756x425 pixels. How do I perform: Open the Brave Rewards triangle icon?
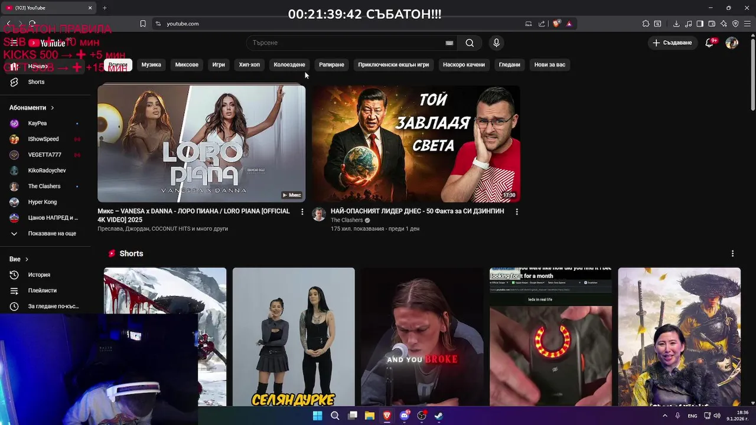pos(569,24)
